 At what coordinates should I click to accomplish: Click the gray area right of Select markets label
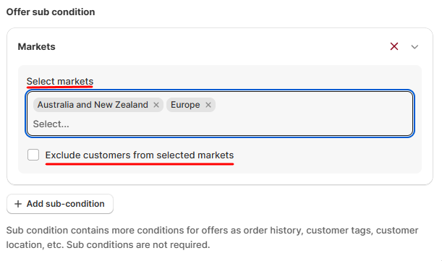click(x=254, y=81)
